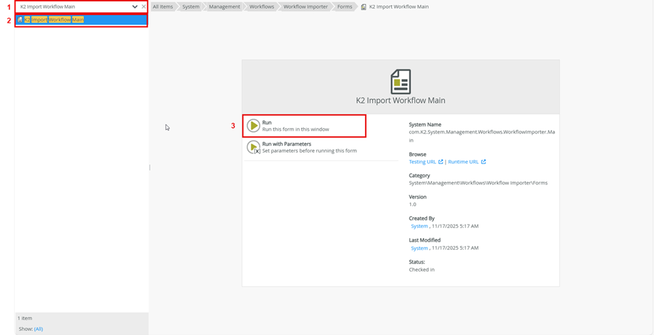The image size is (654, 335).
Task: Open the Runtime URL link
Action: click(464, 162)
